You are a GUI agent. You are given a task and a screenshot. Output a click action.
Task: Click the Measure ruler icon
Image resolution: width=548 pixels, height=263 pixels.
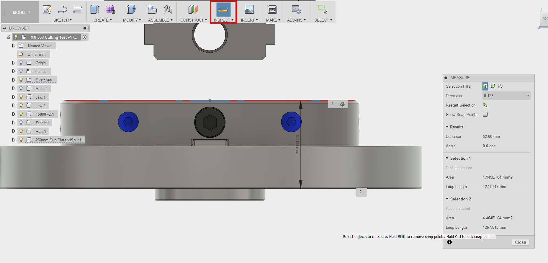[223, 10]
